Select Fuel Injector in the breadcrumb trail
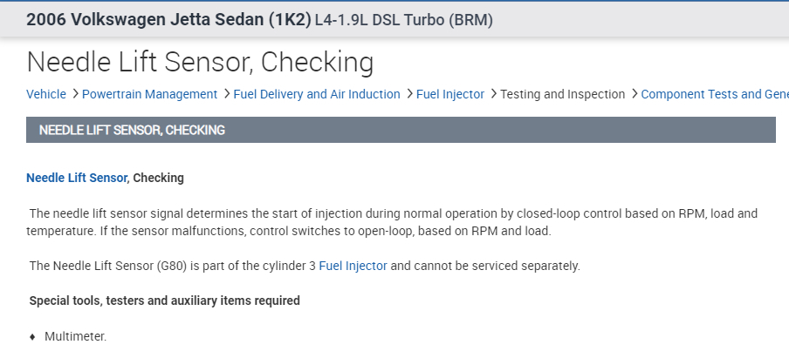This screenshot has height=358, width=789. (x=450, y=94)
